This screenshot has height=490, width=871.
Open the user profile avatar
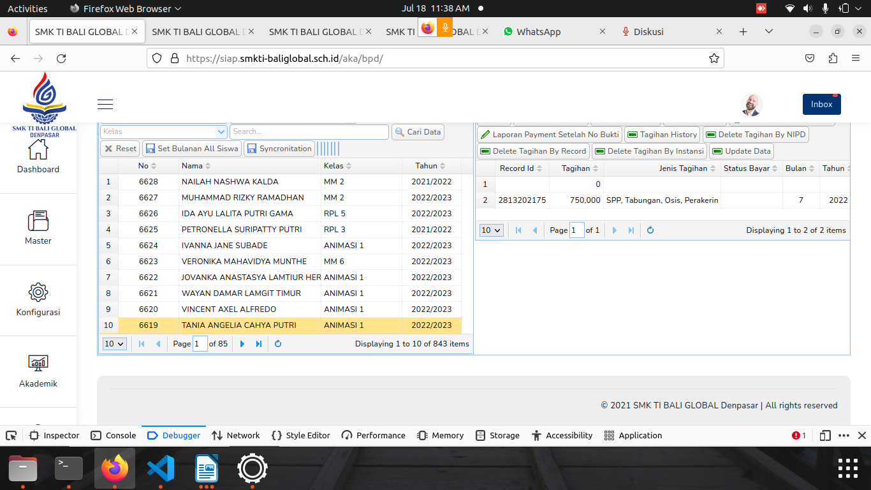click(752, 105)
